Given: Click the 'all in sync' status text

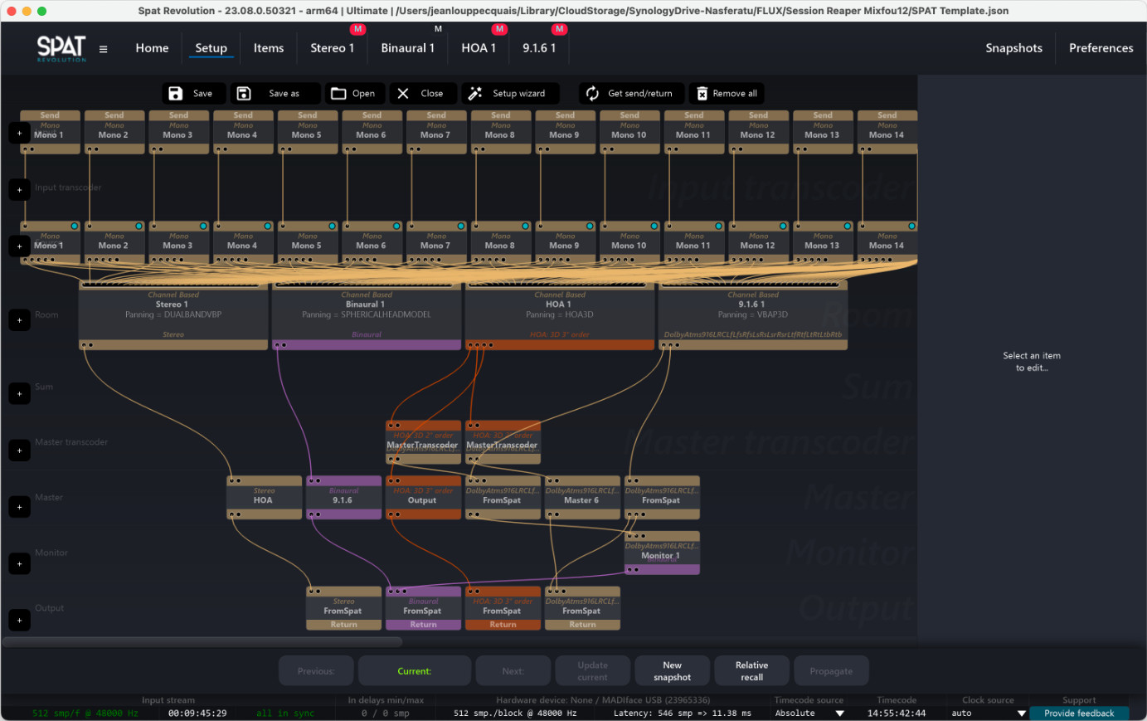Looking at the screenshot, I should click(285, 713).
